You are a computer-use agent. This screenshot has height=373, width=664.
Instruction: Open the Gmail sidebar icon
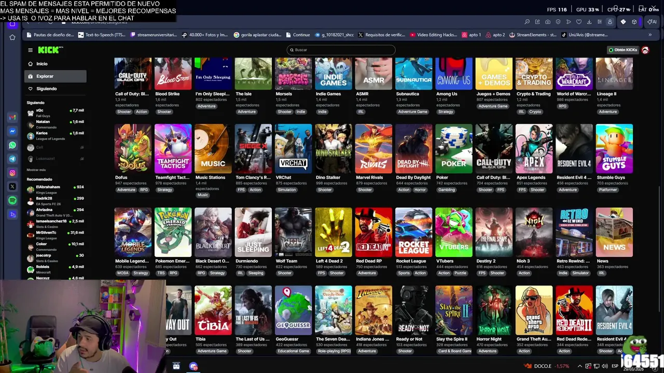12,117
